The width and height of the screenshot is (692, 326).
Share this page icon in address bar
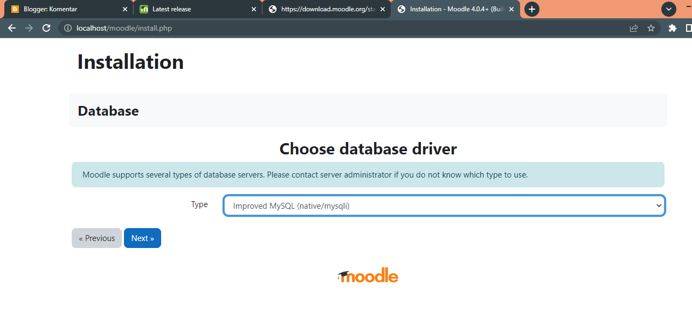click(634, 28)
